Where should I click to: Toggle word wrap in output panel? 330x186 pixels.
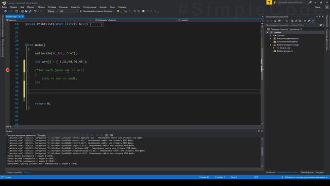point(111,135)
